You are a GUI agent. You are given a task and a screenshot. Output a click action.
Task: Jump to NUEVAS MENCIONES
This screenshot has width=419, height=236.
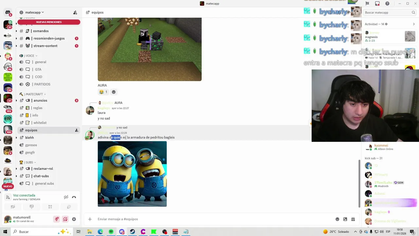(49, 22)
